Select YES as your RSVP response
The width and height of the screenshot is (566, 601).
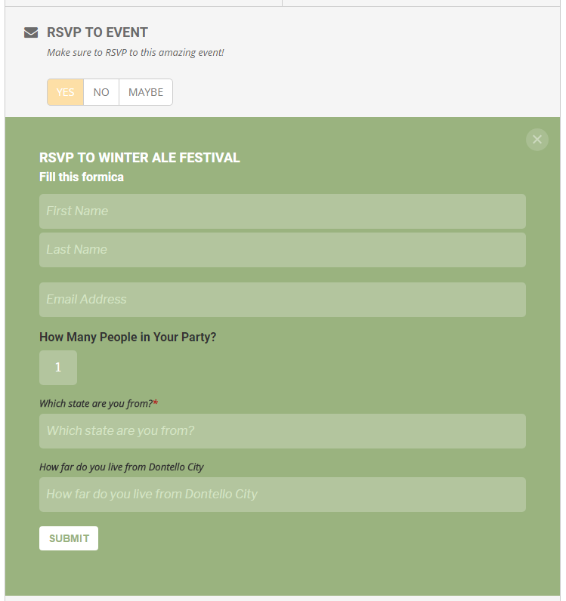click(65, 92)
